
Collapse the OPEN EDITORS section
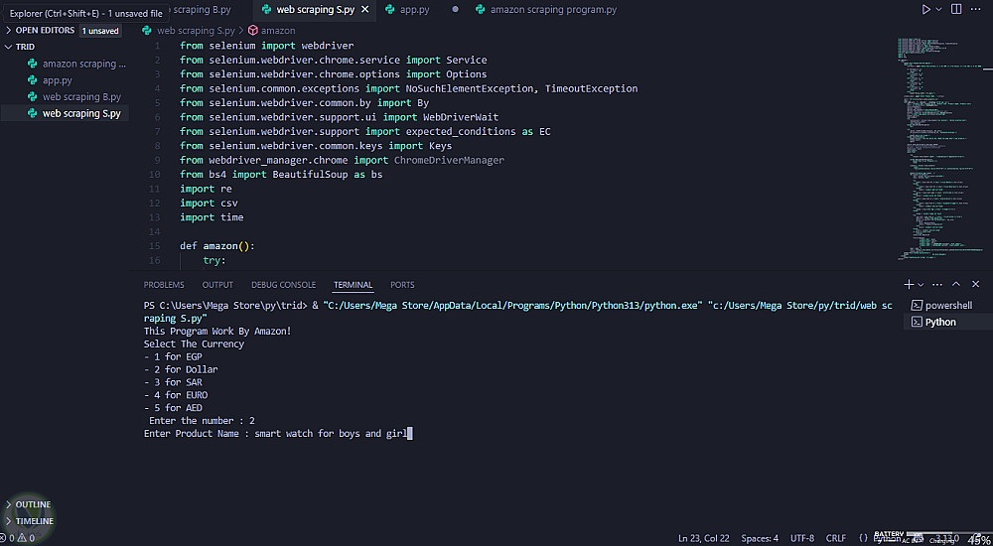(x=9, y=31)
